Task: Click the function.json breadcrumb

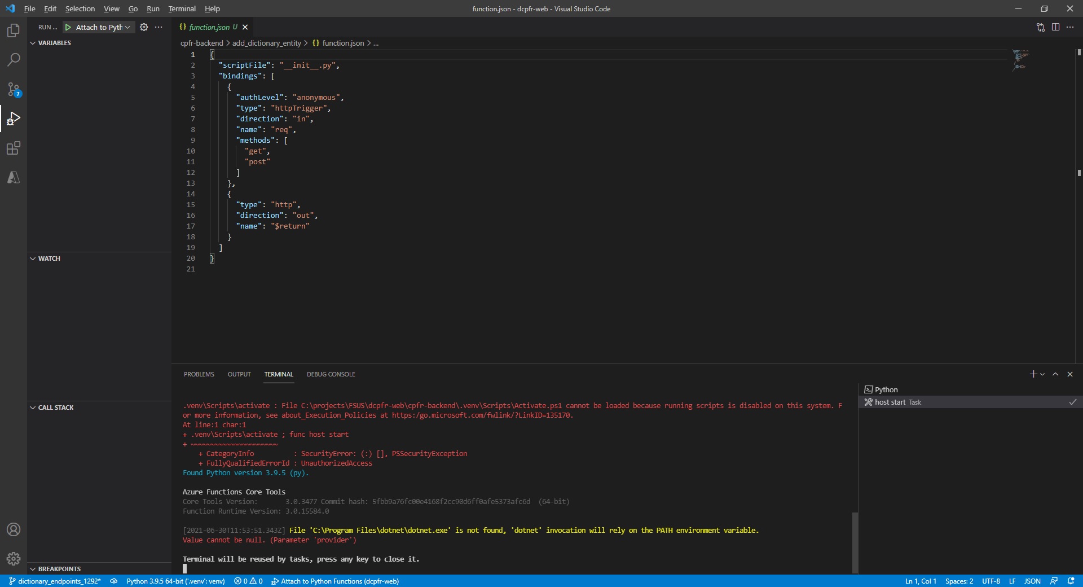Action: 338,43
